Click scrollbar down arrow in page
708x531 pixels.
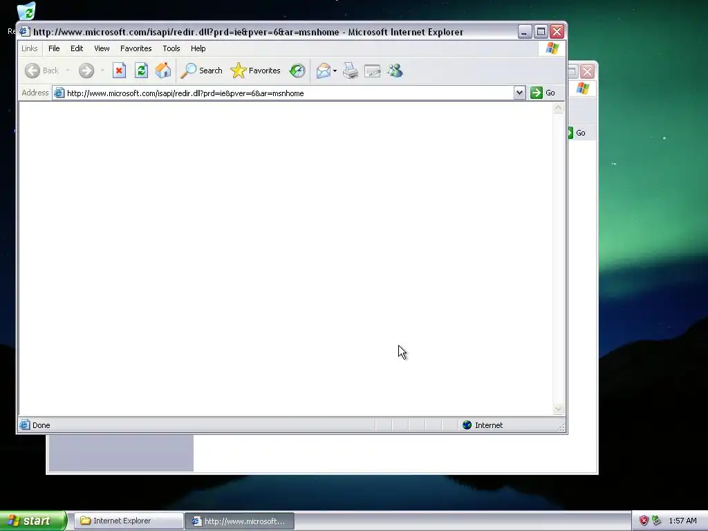pos(558,409)
